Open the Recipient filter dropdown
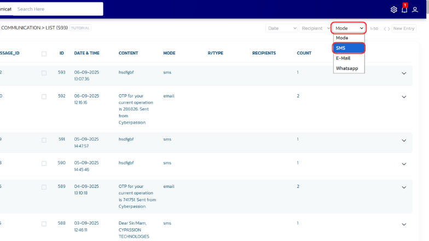 click(x=315, y=28)
